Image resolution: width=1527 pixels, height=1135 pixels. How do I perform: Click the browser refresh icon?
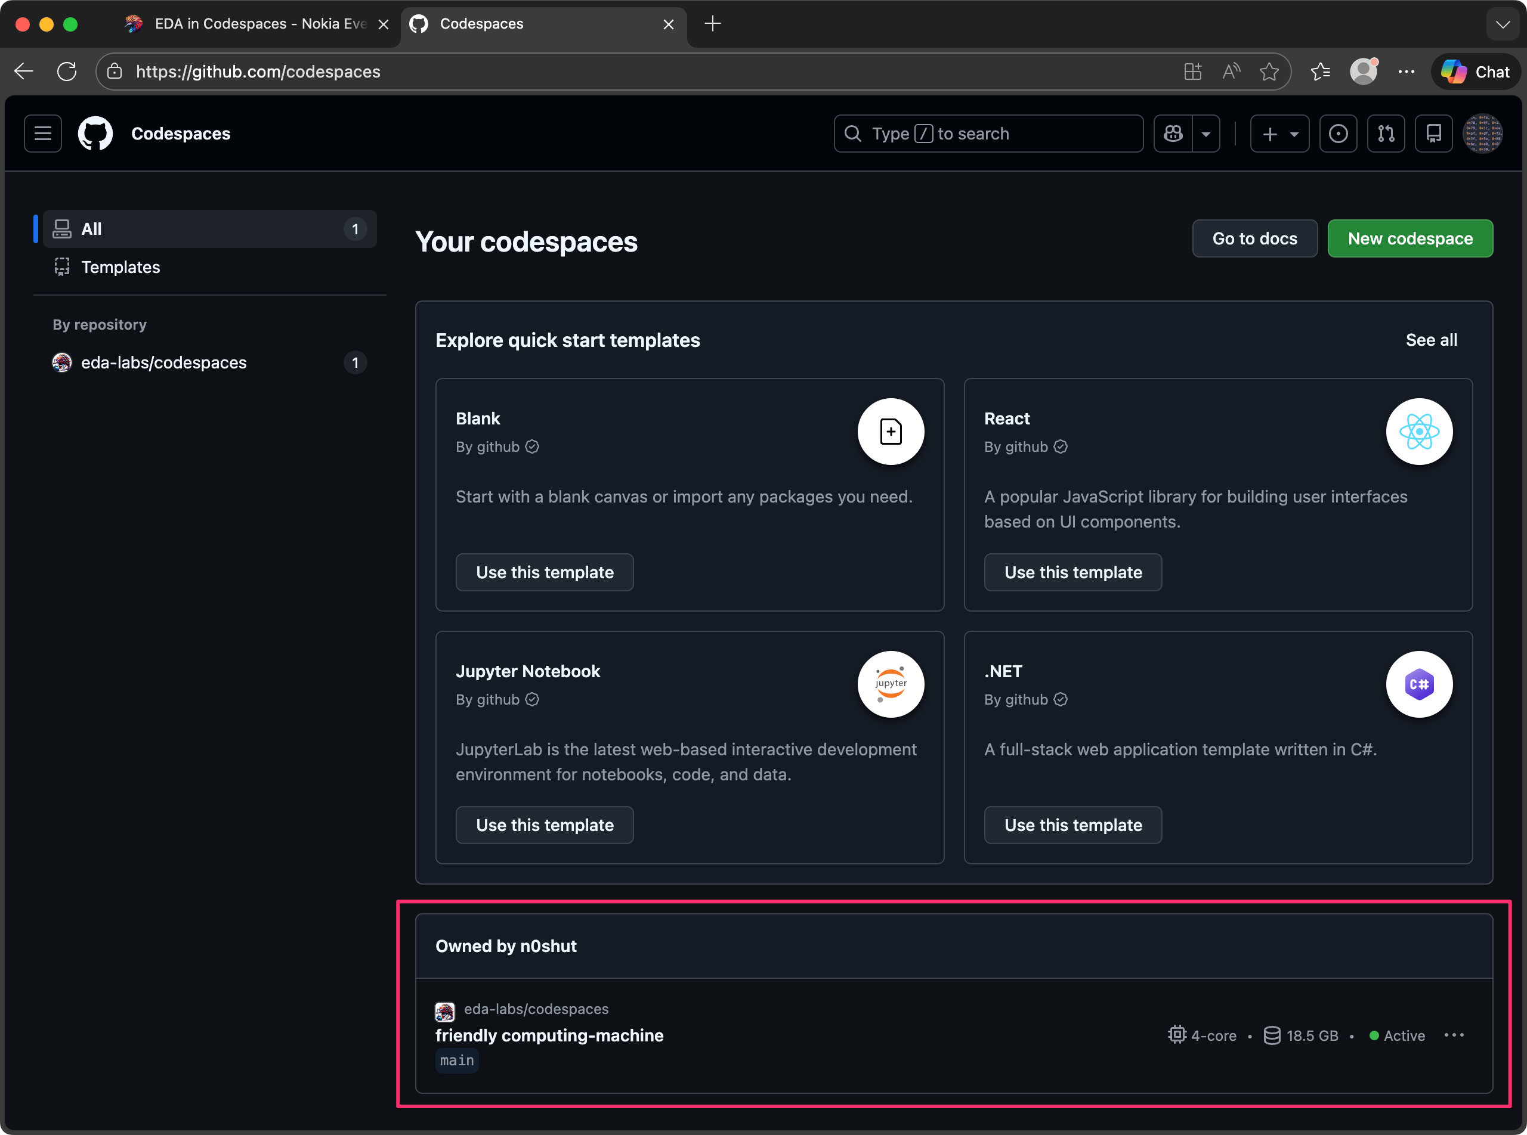[67, 72]
